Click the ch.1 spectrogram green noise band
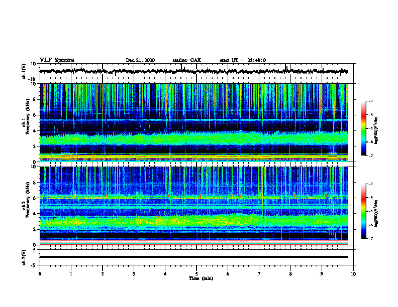This screenshot has width=398, height=307. (x=193, y=139)
